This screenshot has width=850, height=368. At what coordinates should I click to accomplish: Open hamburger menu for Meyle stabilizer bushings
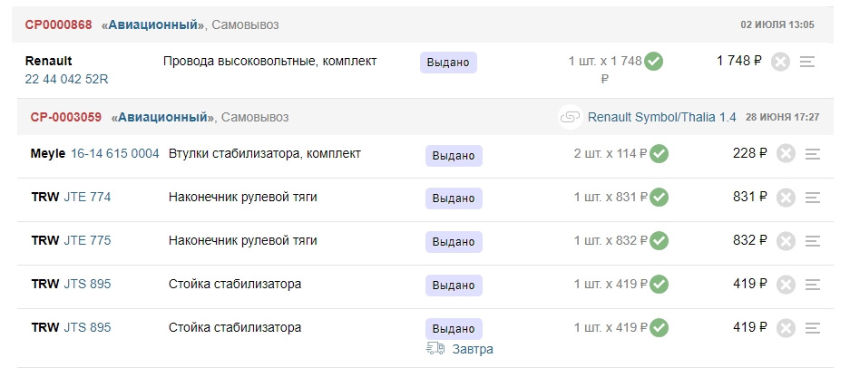point(813,154)
